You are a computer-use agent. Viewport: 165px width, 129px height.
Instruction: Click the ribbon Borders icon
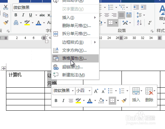point(111,23)
